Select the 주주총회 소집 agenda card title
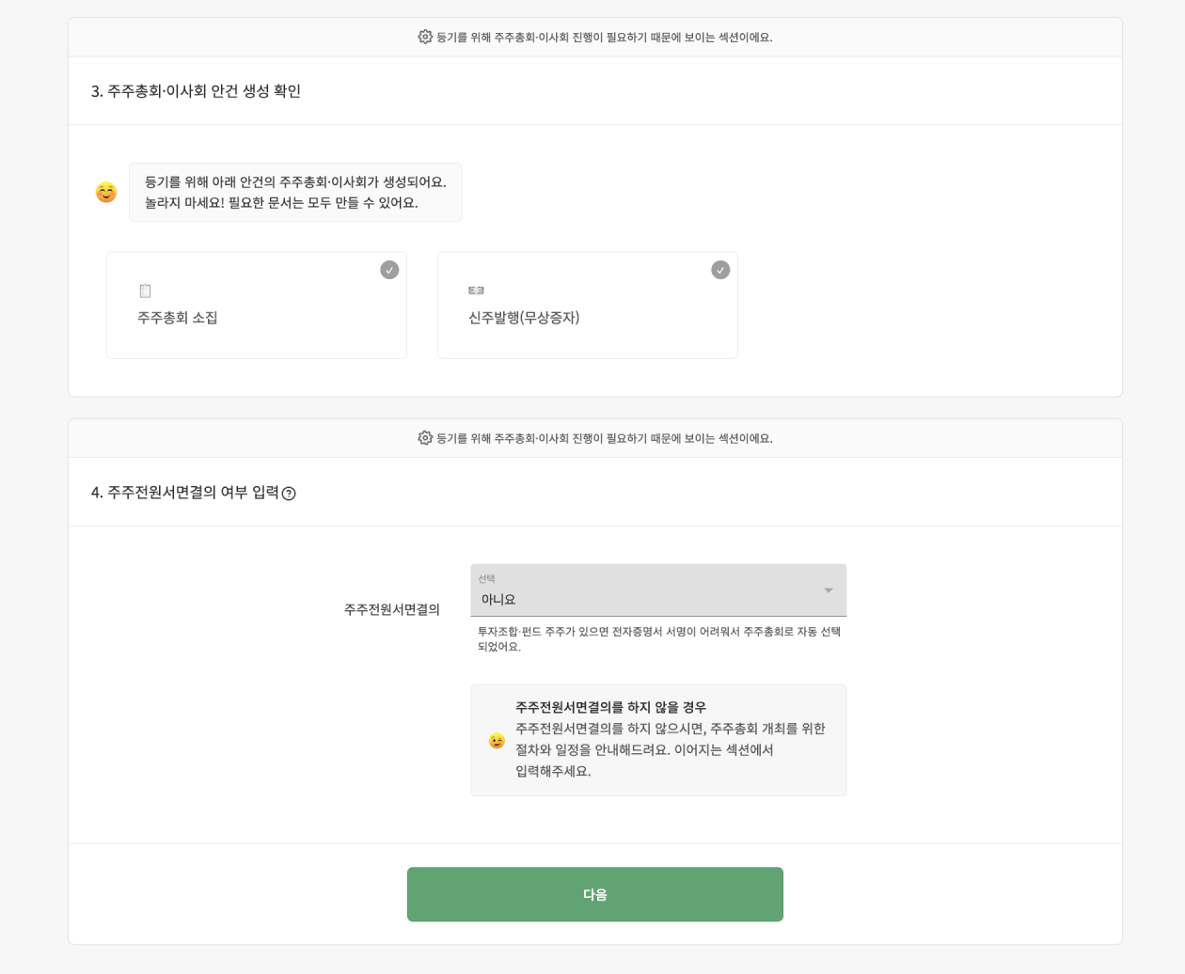This screenshot has height=974, width=1185. [178, 318]
